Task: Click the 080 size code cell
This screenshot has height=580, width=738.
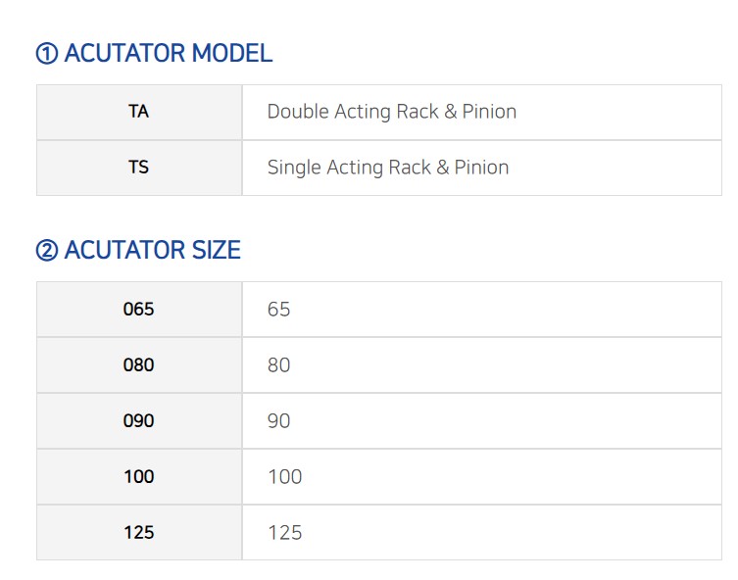Action: click(x=139, y=365)
